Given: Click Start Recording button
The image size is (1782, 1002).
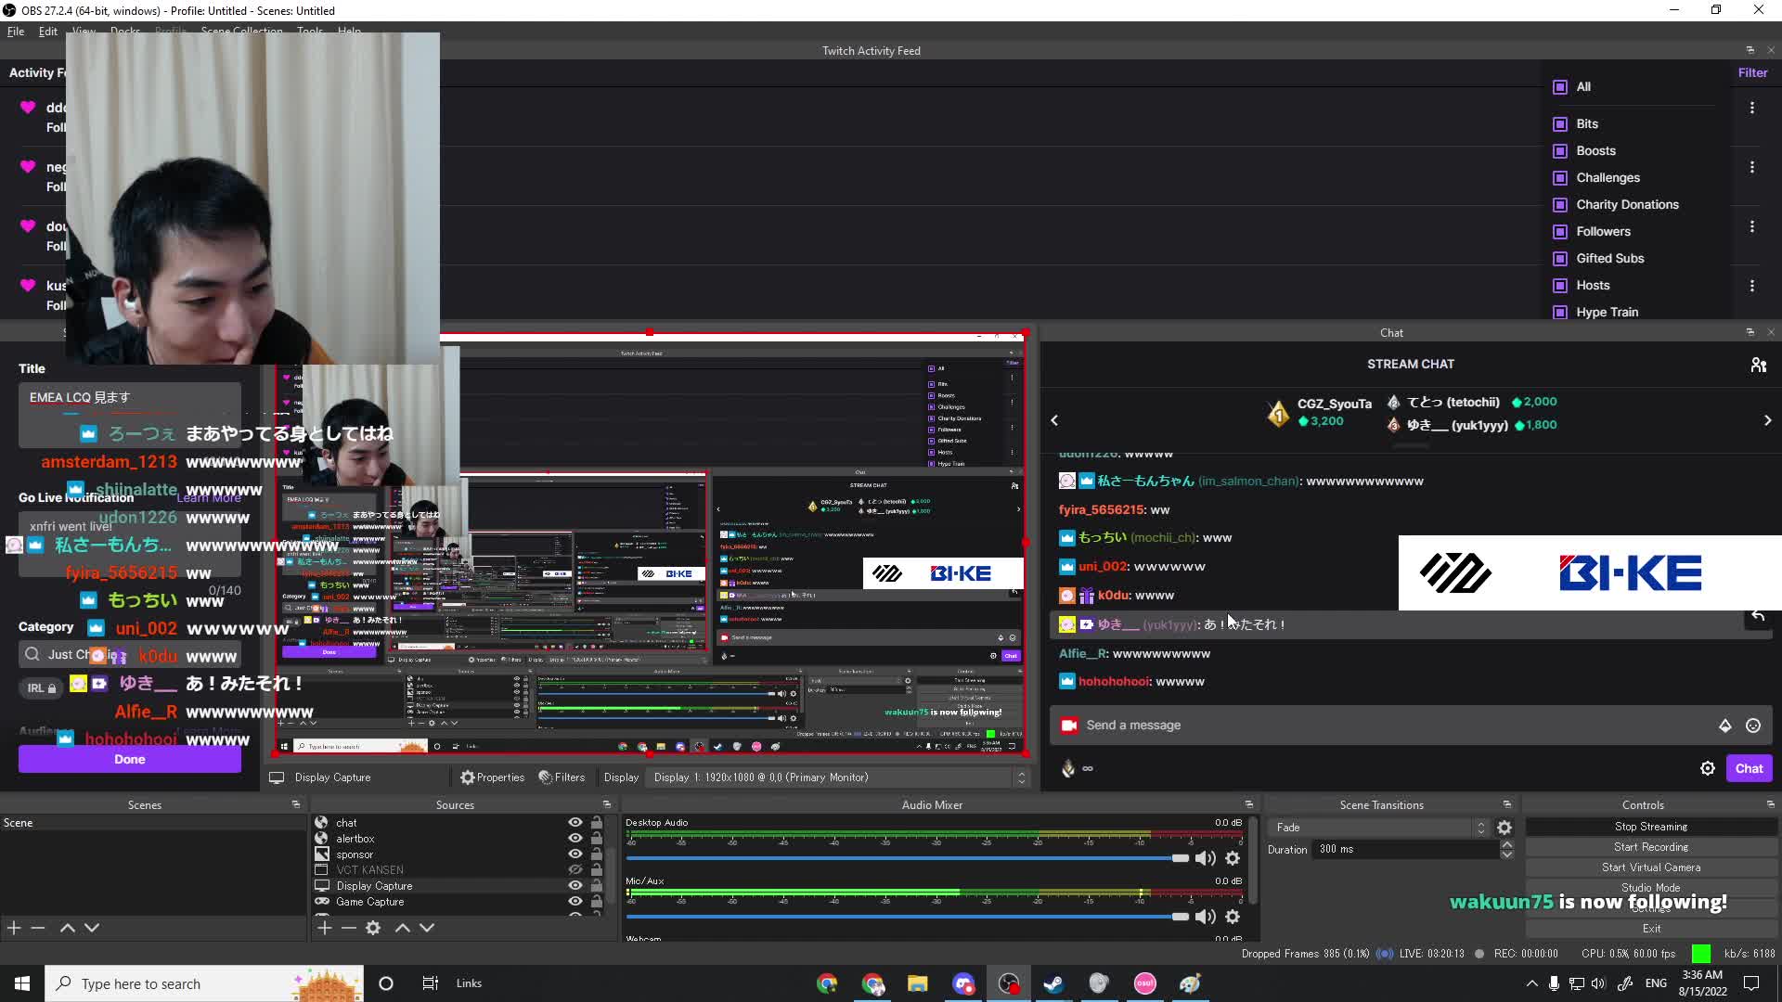Looking at the screenshot, I should (1651, 847).
